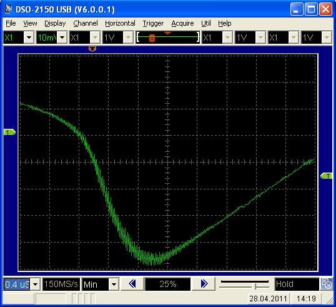Click the trigger level T marker
336x307 pixels.
(326, 176)
